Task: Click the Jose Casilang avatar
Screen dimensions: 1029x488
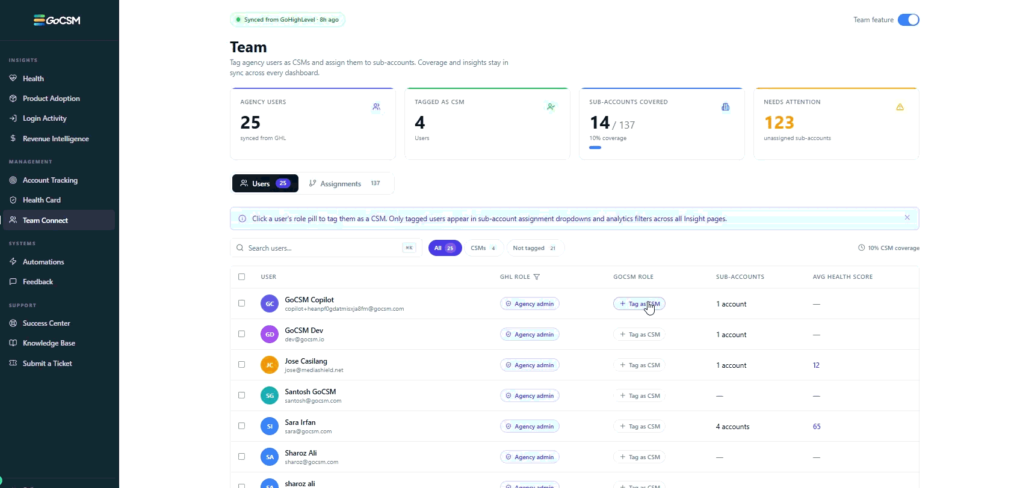Action: [270, 365]
